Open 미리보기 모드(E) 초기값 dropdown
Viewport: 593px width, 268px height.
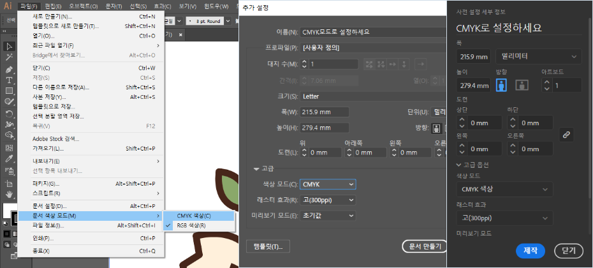pyautogui.click(x=328, y=216)
